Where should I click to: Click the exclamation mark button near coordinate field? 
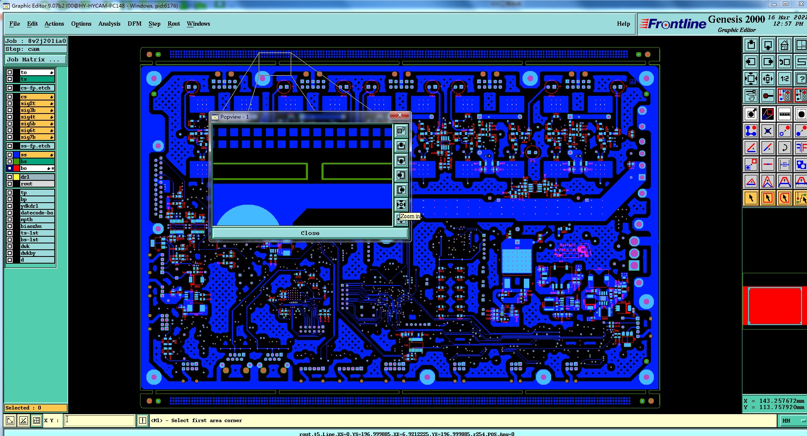coord(143,420)
